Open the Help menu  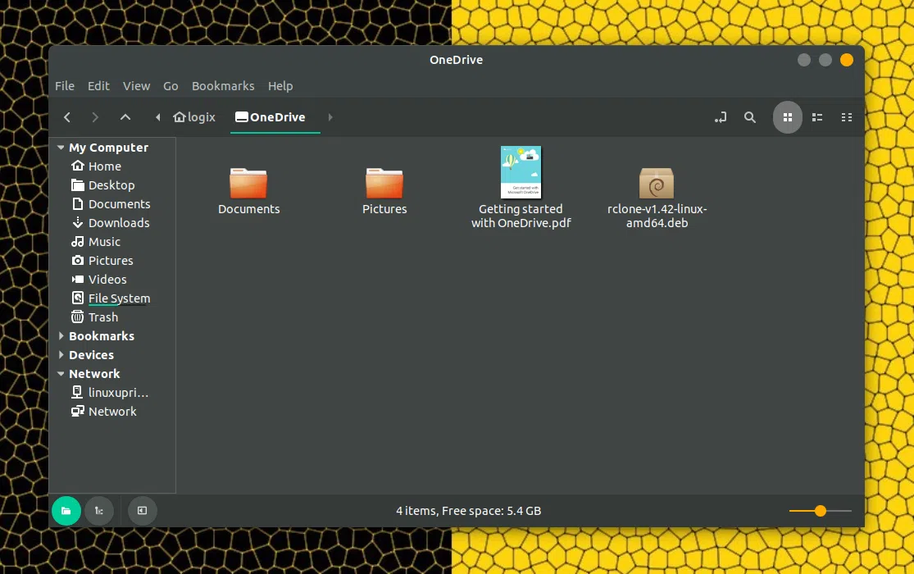pyautogui.click(x=280, y=86)
